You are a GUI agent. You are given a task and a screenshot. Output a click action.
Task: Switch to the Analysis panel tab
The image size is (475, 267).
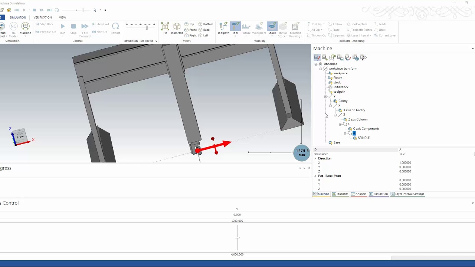[x=358, y=194]
